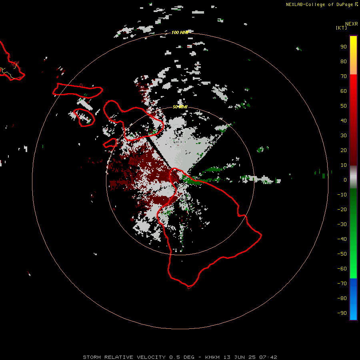Click the '90' value on the velocity scale
This screenshot has width=360, height=360.
(344, 47)
